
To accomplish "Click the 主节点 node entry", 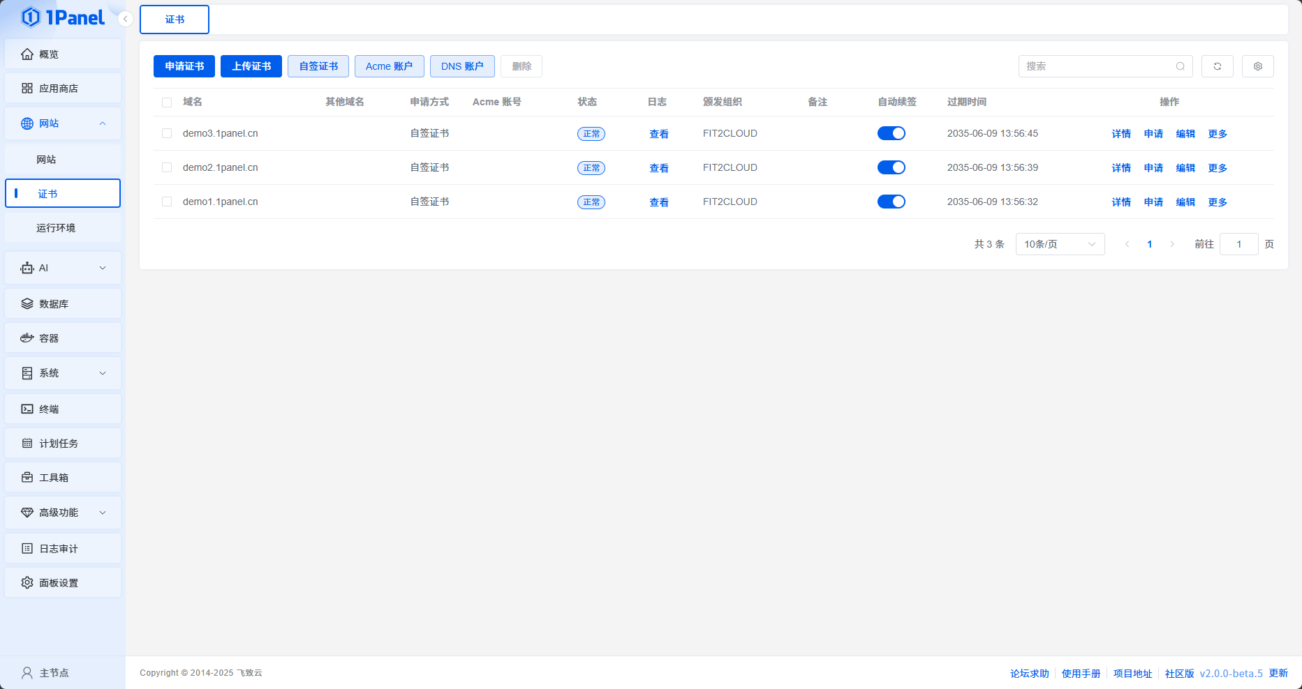I will (x=63, y=673).
